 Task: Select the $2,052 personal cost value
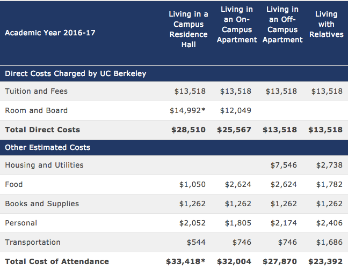(x=192, y=223)
